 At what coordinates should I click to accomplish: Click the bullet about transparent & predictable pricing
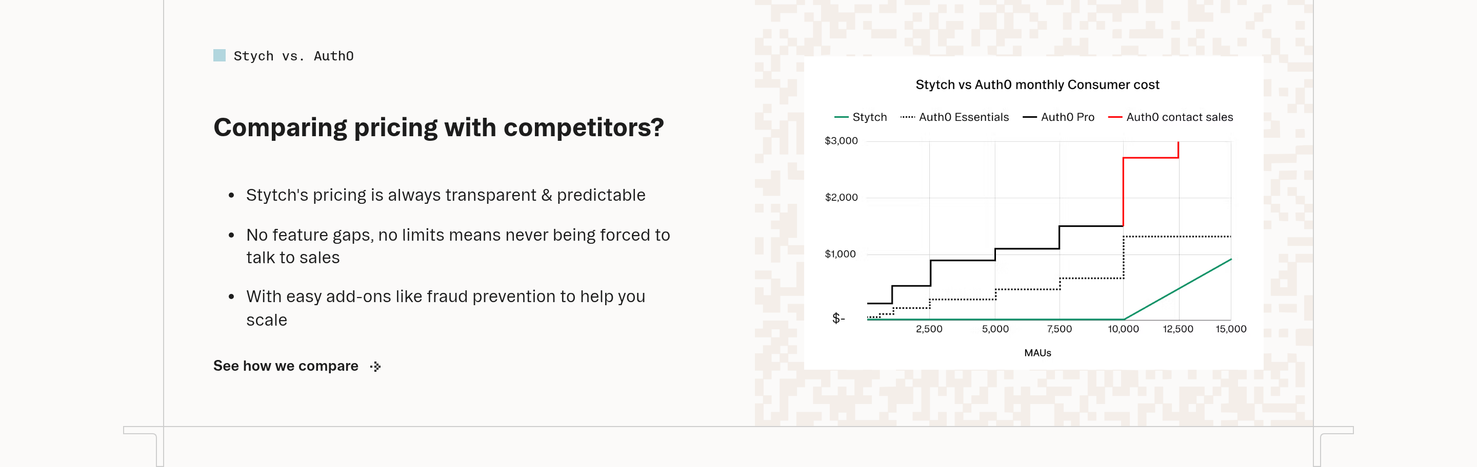point(446,195)
